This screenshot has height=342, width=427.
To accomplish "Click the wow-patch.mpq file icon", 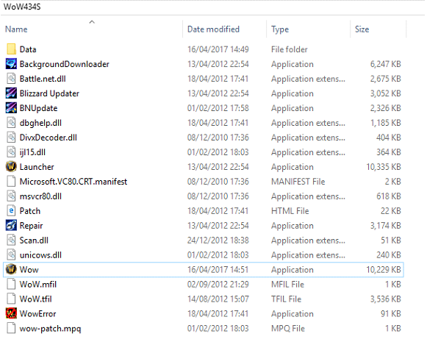I will point(11,328).
